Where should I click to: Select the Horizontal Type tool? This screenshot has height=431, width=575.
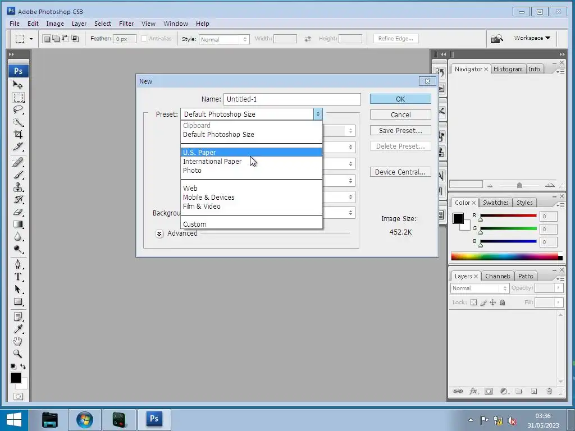click(x=17, y=277)
